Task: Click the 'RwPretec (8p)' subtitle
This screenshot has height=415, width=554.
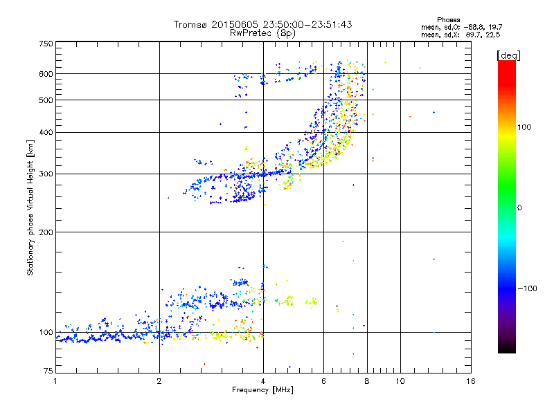Action: [x=263, y=33]
